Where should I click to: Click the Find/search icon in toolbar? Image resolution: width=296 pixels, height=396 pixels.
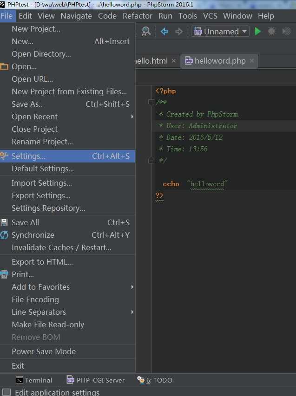pos(146,31)
